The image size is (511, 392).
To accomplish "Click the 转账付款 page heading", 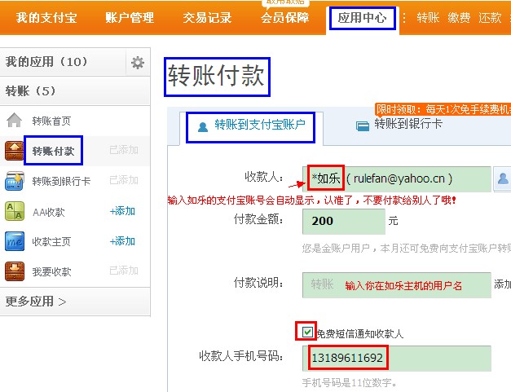I will coord(217,77).
